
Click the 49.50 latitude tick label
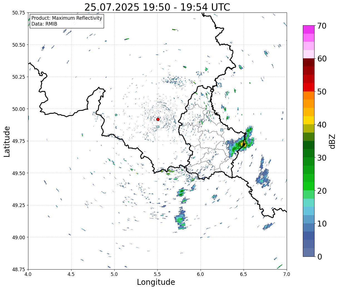tap(18, 173)
